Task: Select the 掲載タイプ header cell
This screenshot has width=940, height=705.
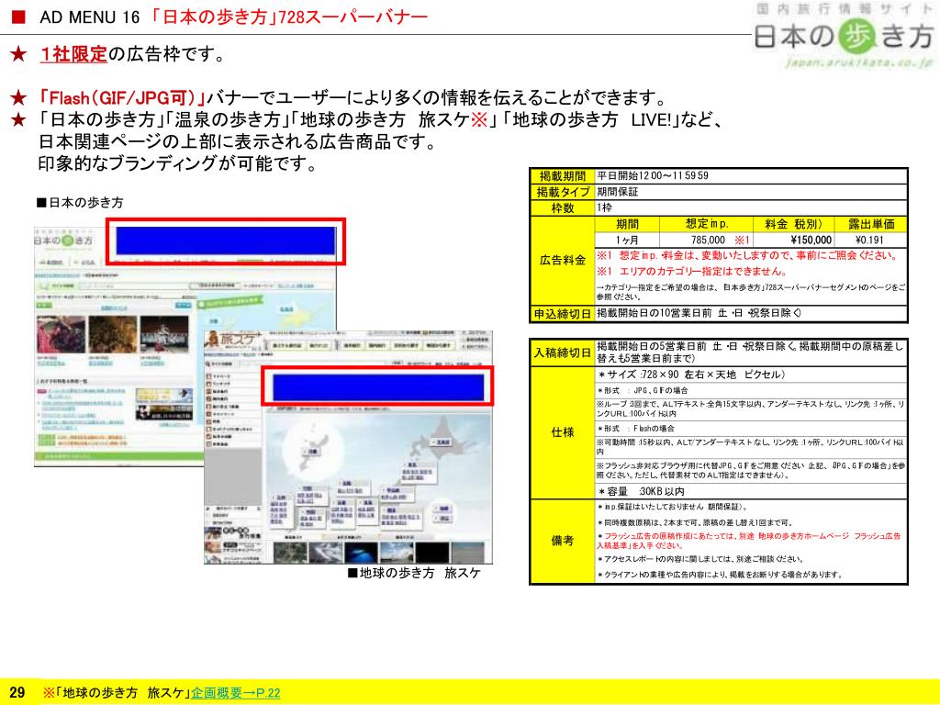Action: [563, 192]
